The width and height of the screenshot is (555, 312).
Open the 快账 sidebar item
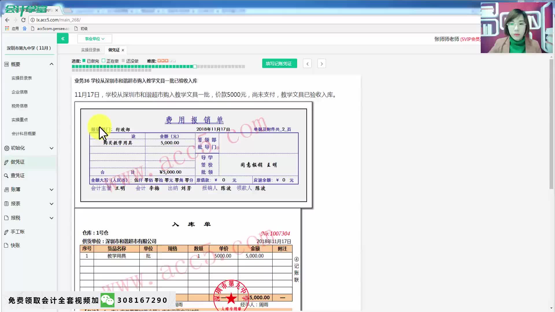pyautogui.click(x=15, y=246)
